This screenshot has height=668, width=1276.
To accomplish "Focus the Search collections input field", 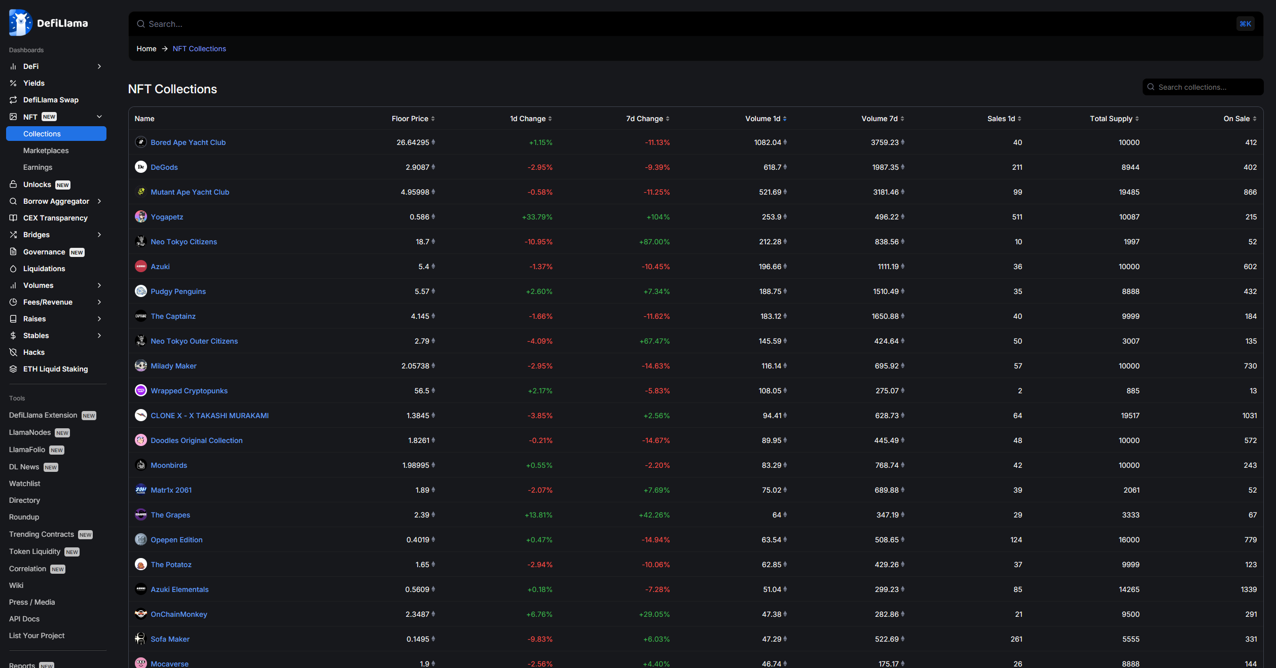I will (1207, 87).
